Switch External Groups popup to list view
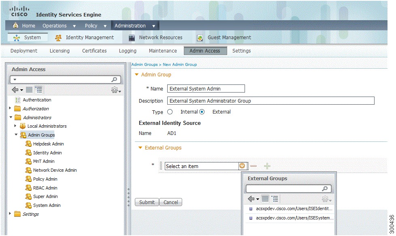The height and width of the screenshot is (236, 396). click(x=265, y=199)
